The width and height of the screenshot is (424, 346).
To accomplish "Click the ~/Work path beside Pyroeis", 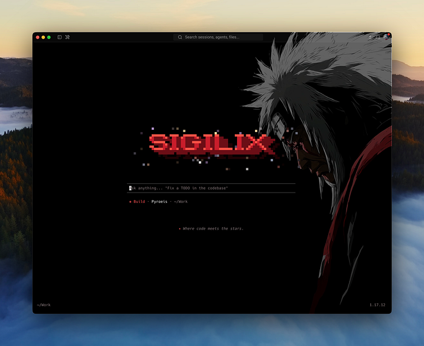I will click(x=181, y=202).
